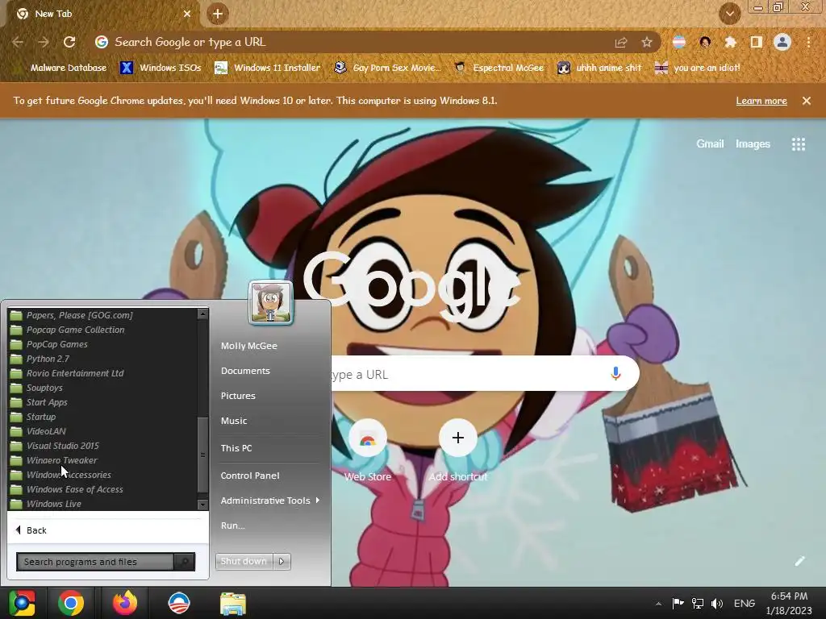The height and width of the screenshot is (619, 826).
Task: Reload the page with the refresh icon
Action: [x=69, y=42]
